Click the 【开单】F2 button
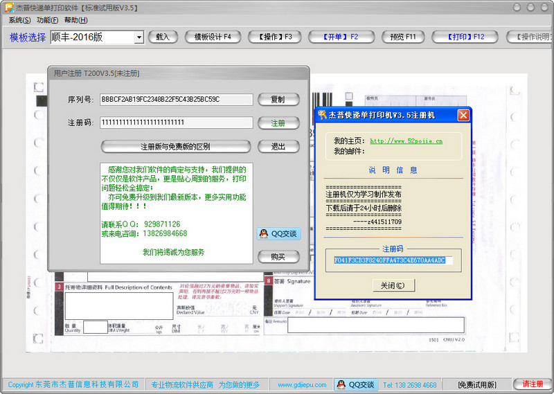The width and height of the screenshot is (554, 394). click(341, 37)
